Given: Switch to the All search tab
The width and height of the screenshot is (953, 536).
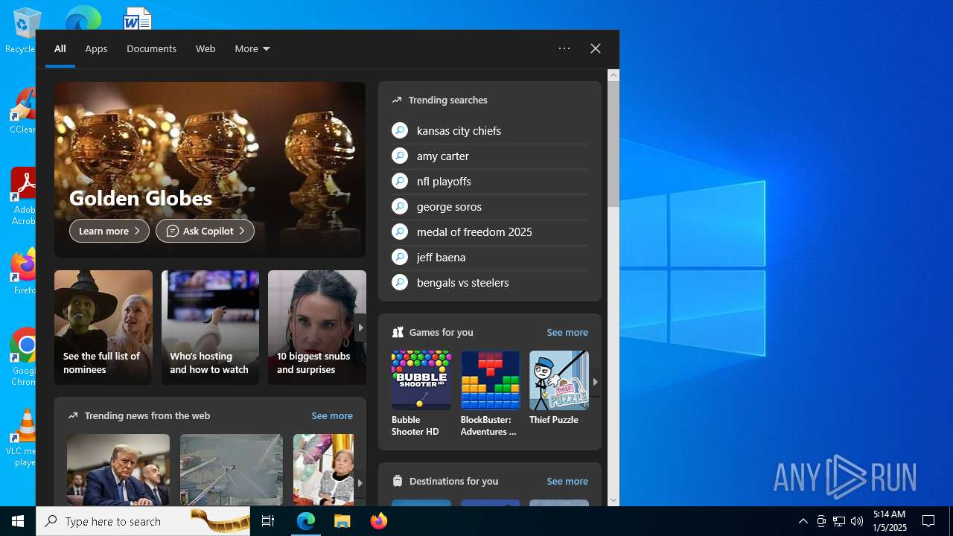Looking at the screenshot, I should tap(60, 48).
